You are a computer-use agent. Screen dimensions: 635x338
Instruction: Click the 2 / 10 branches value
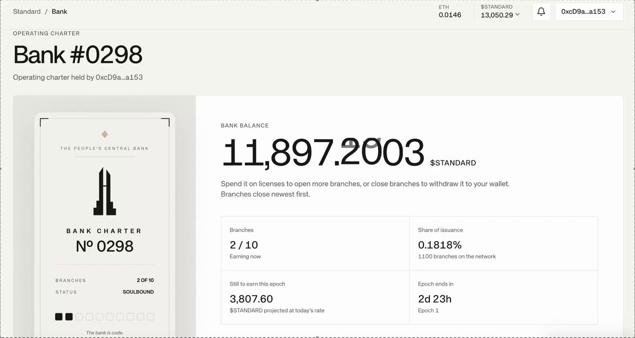[x=244, y=245]
